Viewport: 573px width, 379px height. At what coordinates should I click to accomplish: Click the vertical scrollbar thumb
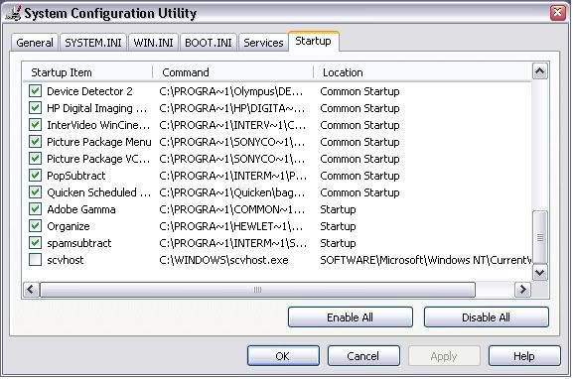pos(540,237)
